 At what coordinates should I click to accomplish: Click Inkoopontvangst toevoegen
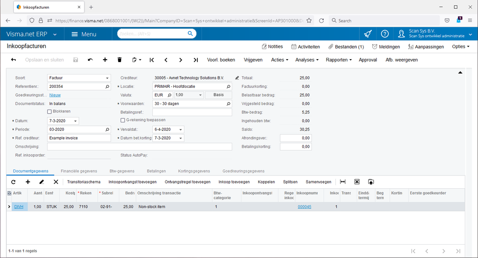[133, 182]
